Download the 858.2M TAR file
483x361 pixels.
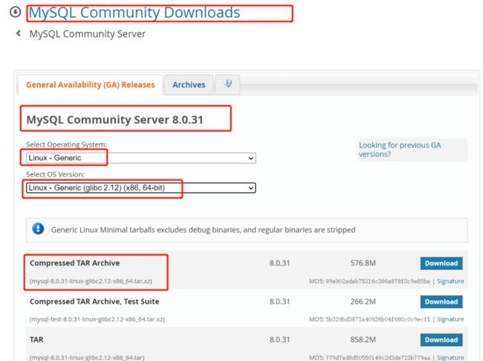point(441,339)
